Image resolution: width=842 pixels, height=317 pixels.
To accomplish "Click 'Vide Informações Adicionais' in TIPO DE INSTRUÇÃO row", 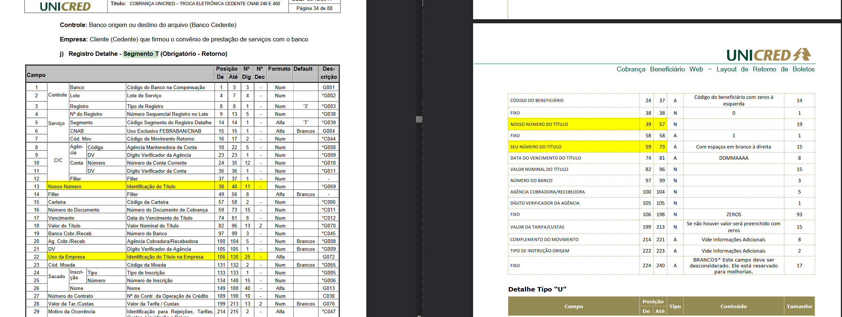I will (733, 251).
